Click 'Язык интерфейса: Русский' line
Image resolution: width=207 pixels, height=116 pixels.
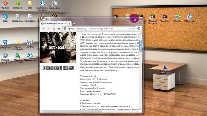tap(92, 88)
